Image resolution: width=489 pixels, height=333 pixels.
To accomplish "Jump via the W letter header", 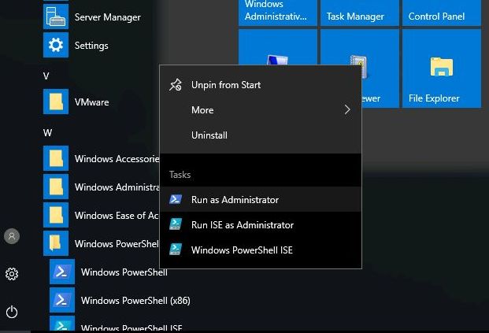I will tap(47, 132).
